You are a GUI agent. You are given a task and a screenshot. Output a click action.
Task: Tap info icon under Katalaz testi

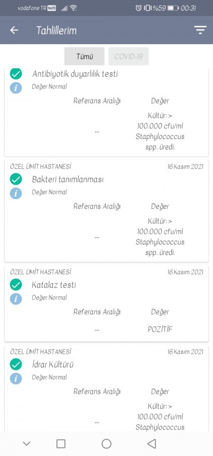[15, 299]
